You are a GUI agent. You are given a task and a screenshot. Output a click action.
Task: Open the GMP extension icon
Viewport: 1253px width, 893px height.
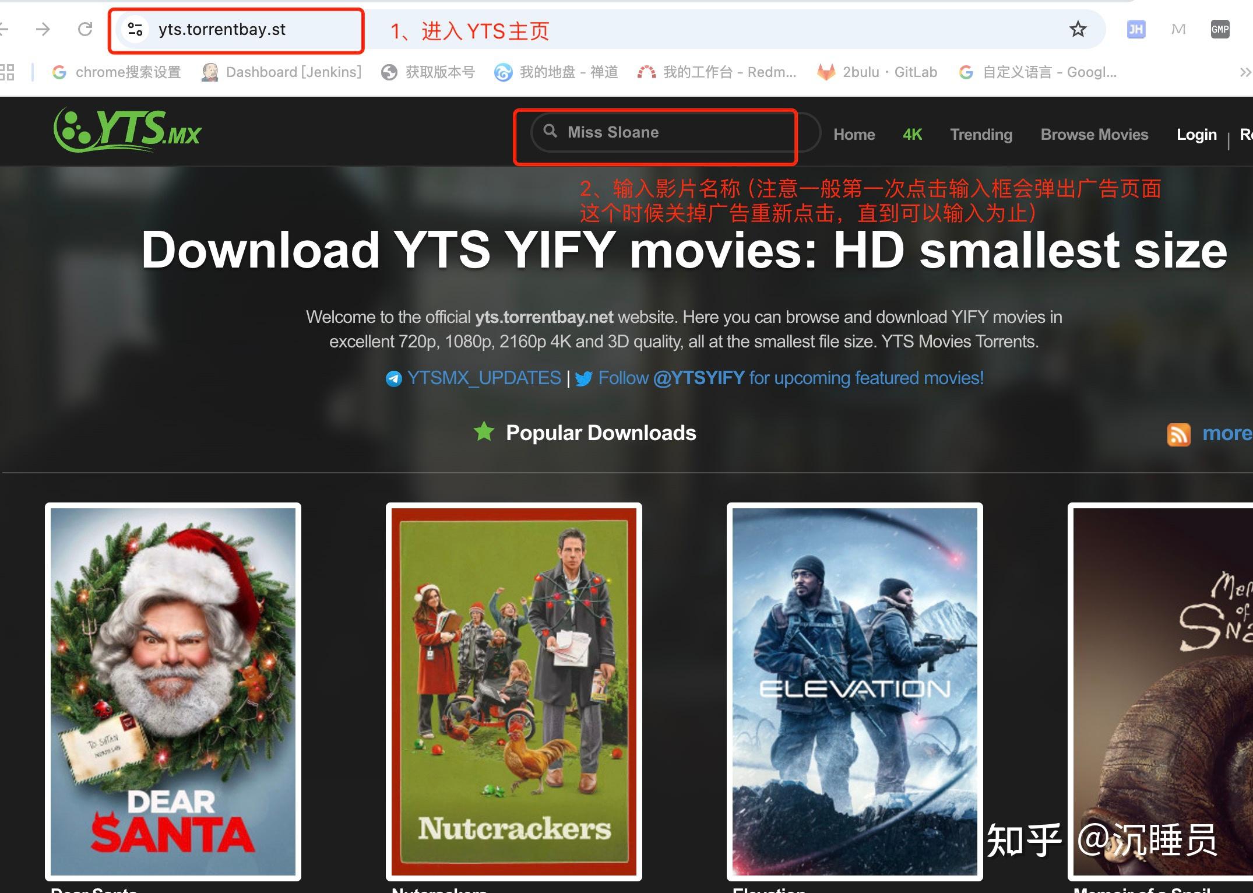(x=1220, y=29)
